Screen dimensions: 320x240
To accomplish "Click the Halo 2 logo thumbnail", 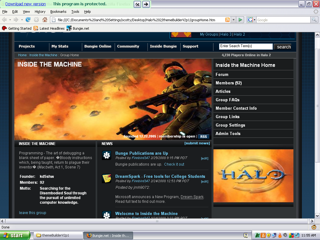I will 253,176.
